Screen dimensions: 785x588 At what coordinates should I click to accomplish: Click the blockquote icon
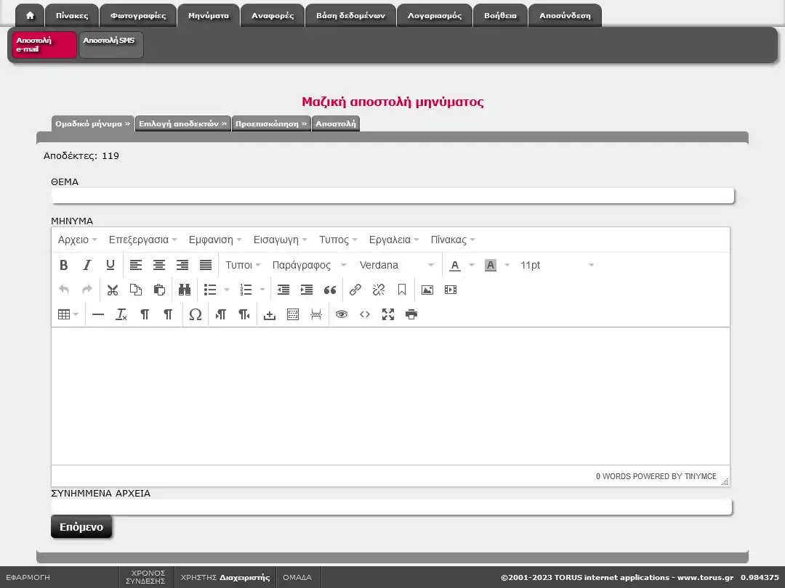[x=330, y=290]
